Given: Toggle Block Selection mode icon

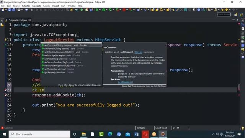Looking at the screenshot, I should [x=189, y=10].
